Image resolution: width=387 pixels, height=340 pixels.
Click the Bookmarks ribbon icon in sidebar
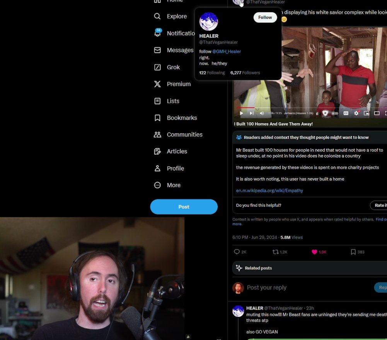click(157, 118)
